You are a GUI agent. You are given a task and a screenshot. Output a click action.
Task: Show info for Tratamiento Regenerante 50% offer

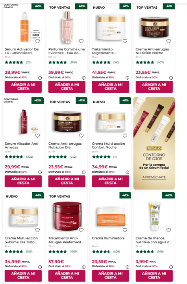pyautogui.click(x=127, y=78)
